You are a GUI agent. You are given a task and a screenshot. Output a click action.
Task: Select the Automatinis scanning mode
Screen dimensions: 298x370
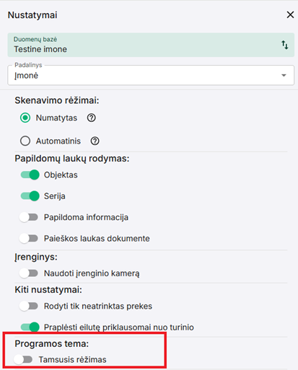click(x=25, y=141)
